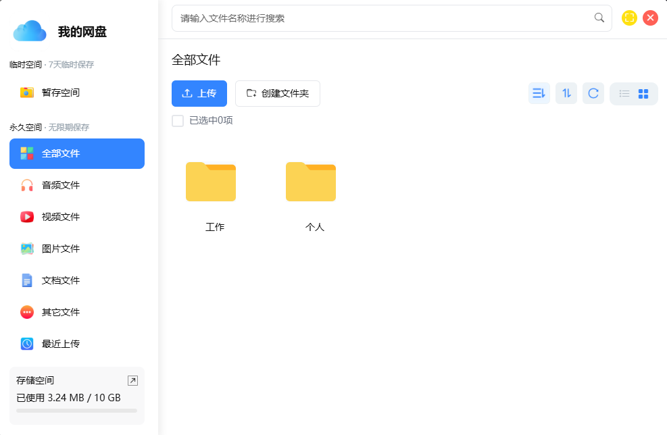This screenshot has width=667, height=435.
Task: Tick the select-all checkbox
Action: 178,121
